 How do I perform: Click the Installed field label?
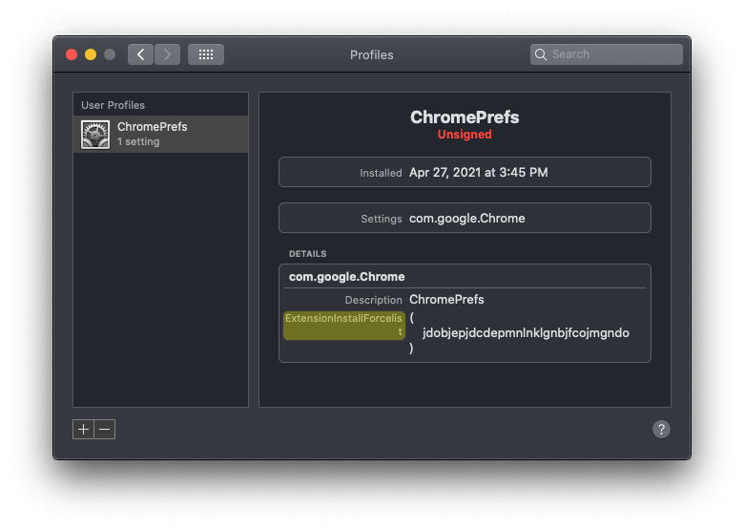pos(381,173)
